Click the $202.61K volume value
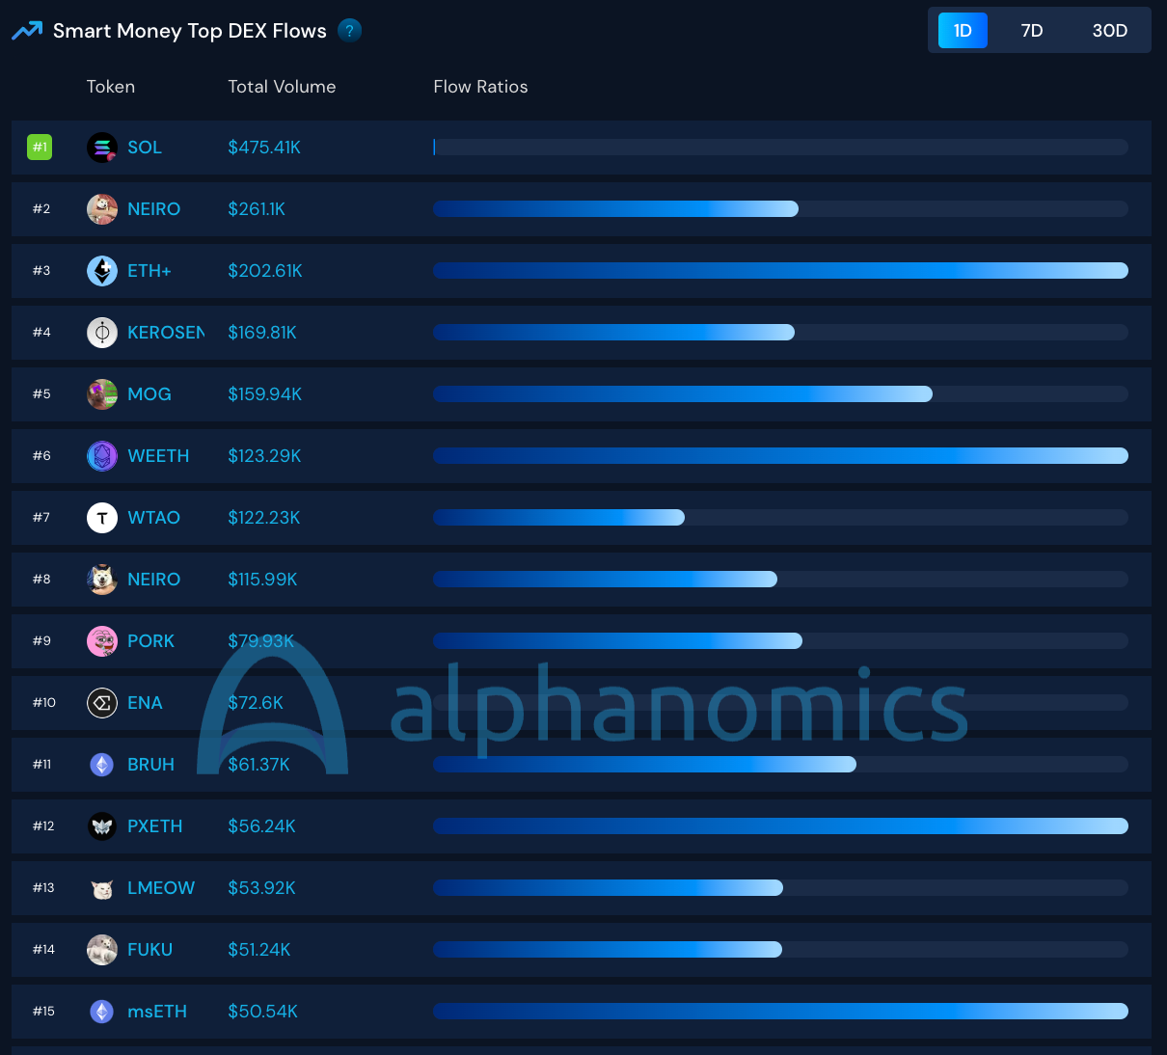This screenshot has width=1167, height=1055. (x=265, y=271)
